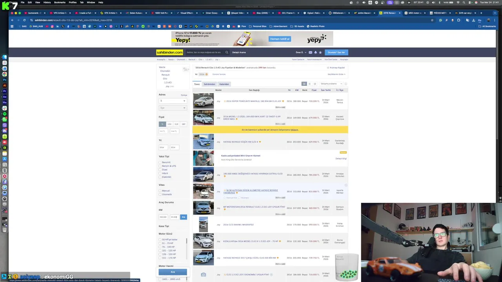Check the Elektrikli fuel type box

tap(160, 177)
